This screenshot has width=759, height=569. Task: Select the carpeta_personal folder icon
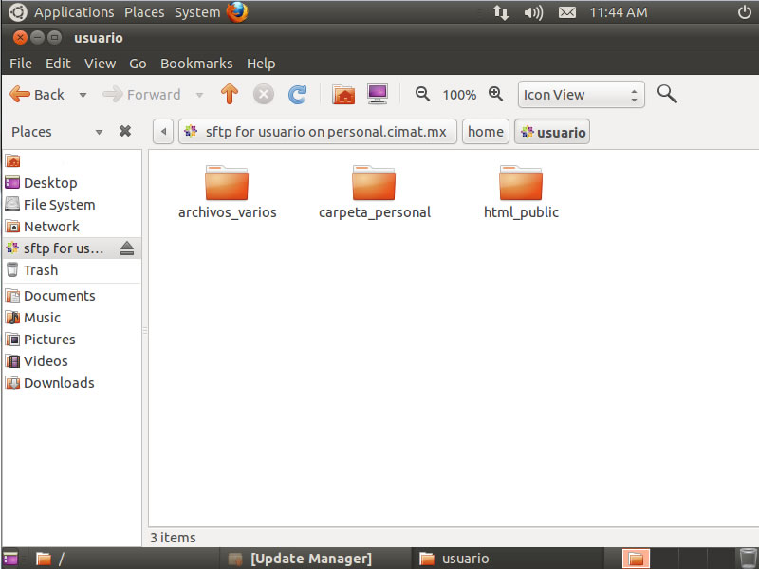coord(374,183)
